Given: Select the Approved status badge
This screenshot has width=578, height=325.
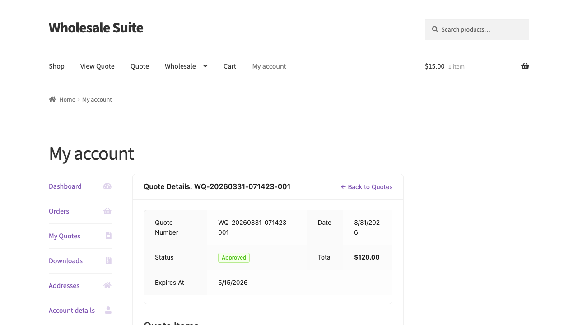Looking at the screenshot, I should [x=234, y=257].
